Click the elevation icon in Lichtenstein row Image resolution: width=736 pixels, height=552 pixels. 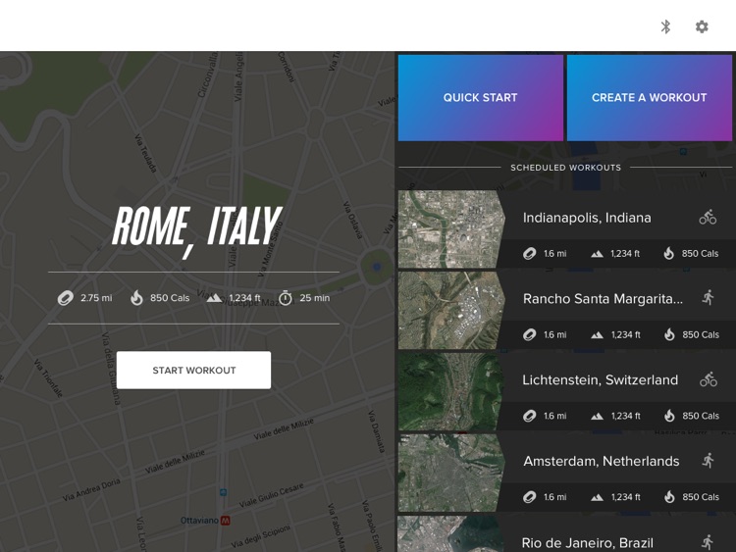pos(597,416)
